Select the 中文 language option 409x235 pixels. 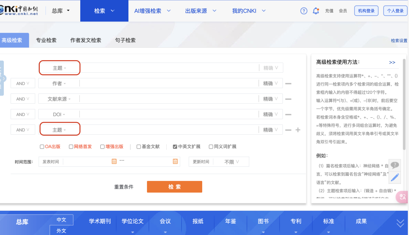(62, 220)
